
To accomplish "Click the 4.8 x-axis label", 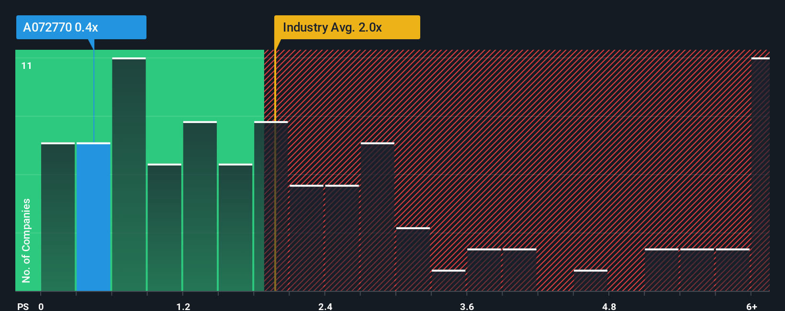I will click(609, 306).
